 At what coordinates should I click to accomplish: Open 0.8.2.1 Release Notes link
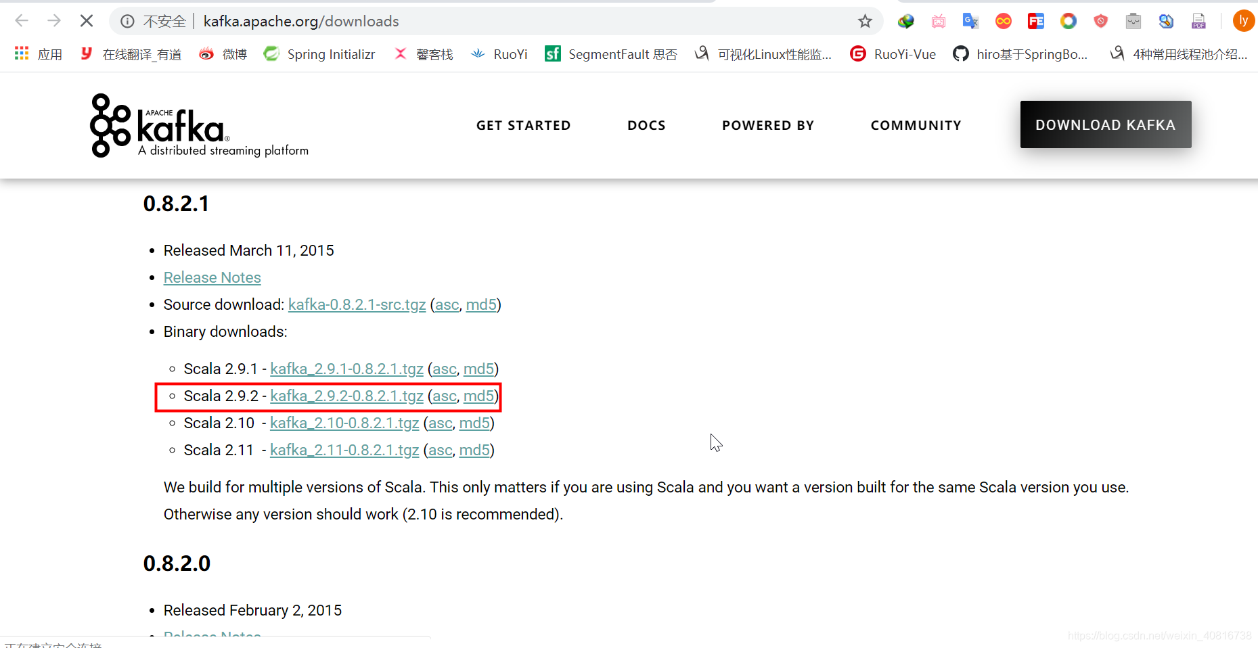pos(212,277)
